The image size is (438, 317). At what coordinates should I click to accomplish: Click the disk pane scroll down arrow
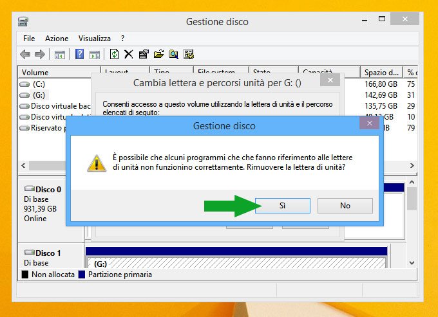point(412,262)
